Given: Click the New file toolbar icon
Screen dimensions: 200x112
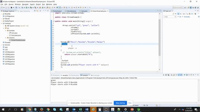Looking at the screenshot, I should click(x=2, y=7).
